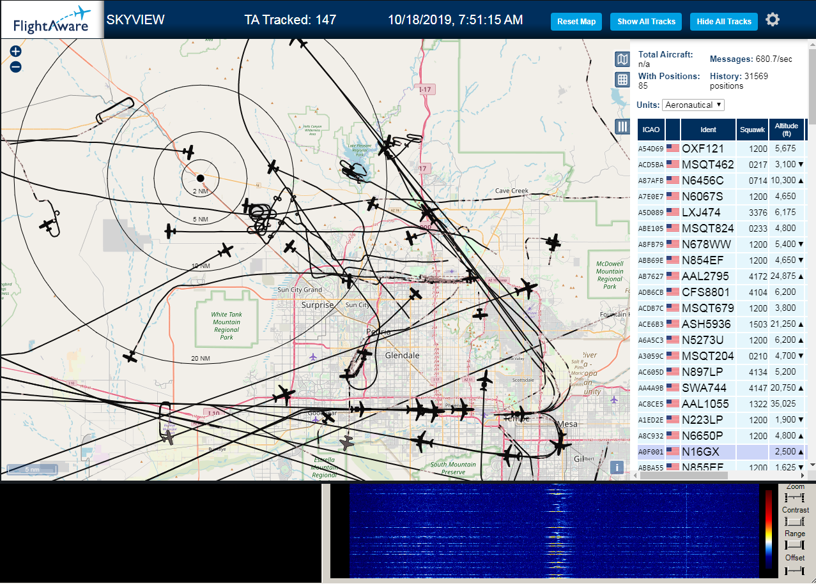This screenshot has height=584, width=816.
Task: Zoom in on the map with plus icon
Action: tap(16, 52)
